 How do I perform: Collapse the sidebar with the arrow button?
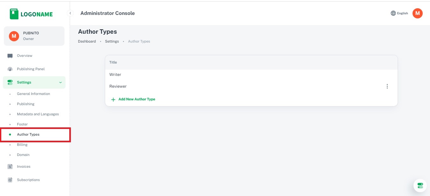click(70, 13)
